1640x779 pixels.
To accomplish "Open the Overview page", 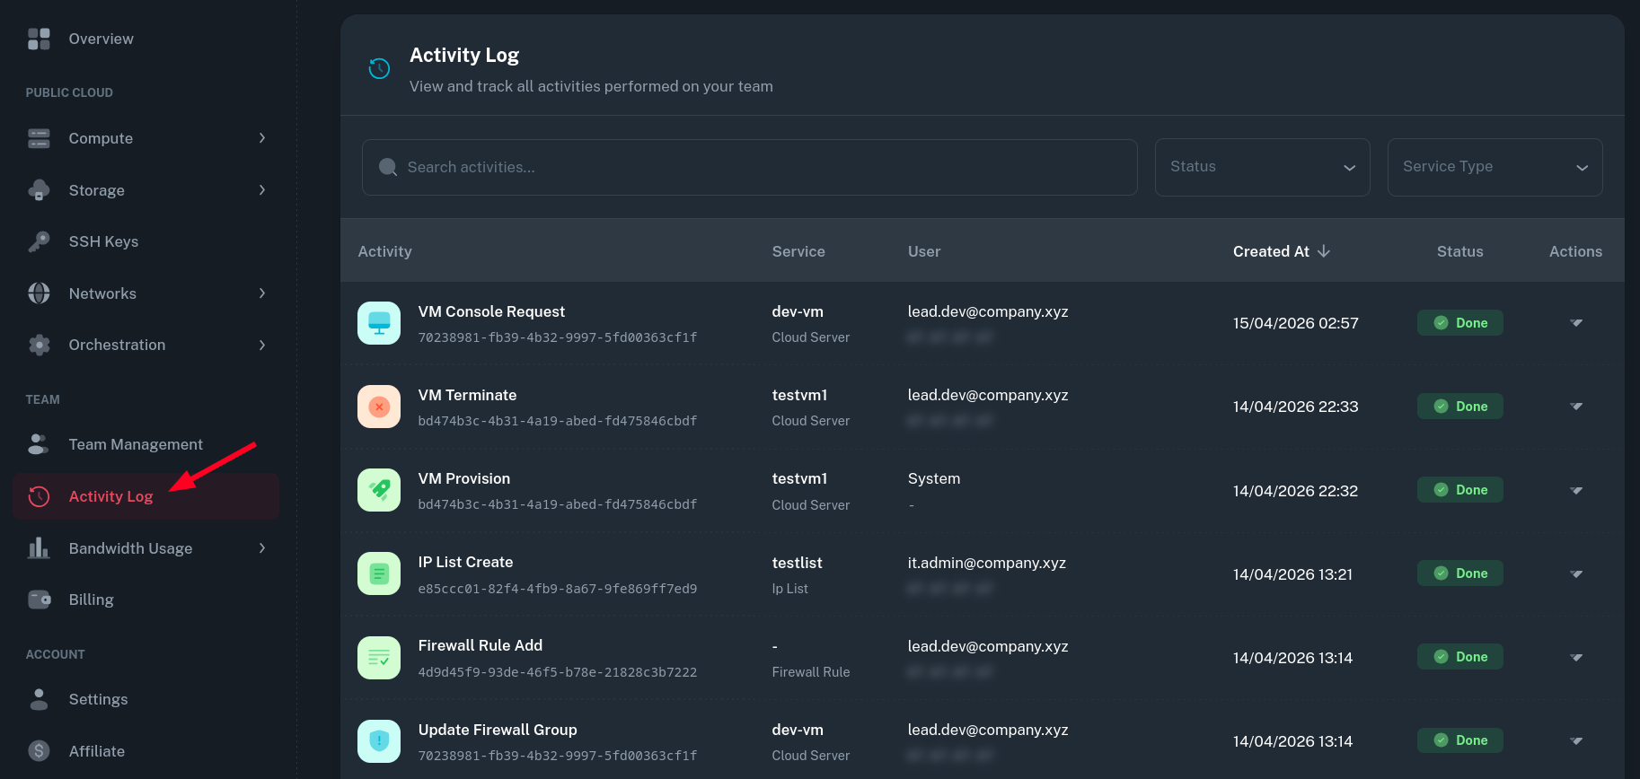I will click(101, 39).
